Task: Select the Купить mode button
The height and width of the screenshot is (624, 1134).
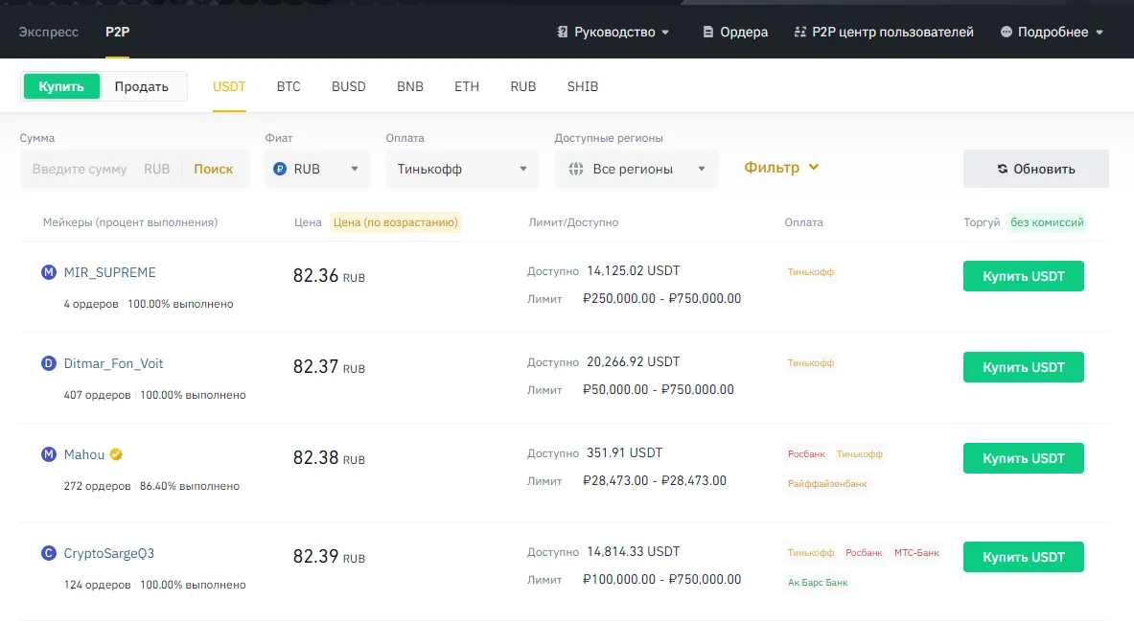Action: 61,86
